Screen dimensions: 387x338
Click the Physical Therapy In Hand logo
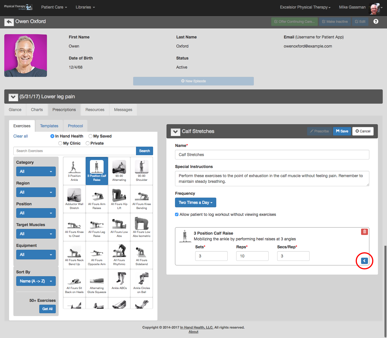(18, 7)
